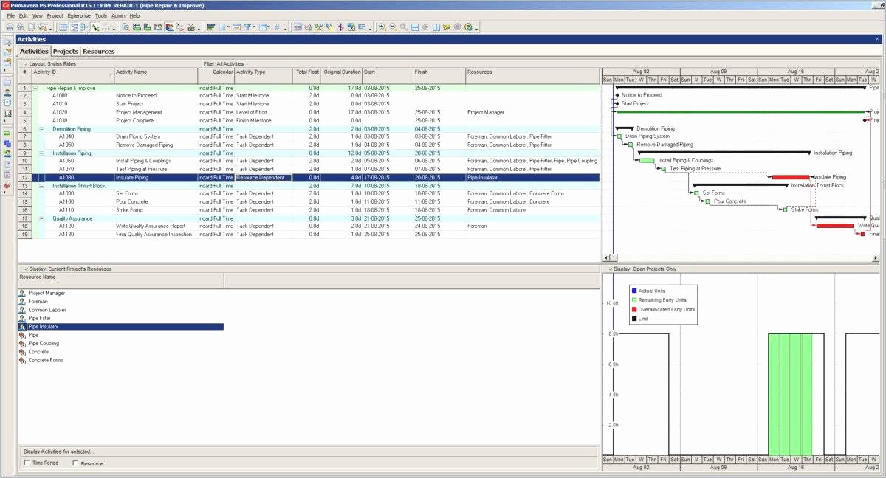
Task: Sort by the Total Float column header
Action: point(306,72)
